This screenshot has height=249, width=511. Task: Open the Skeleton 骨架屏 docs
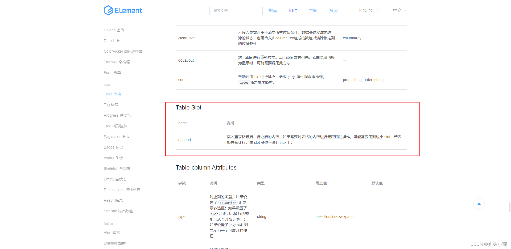click(x=117, y=168)
